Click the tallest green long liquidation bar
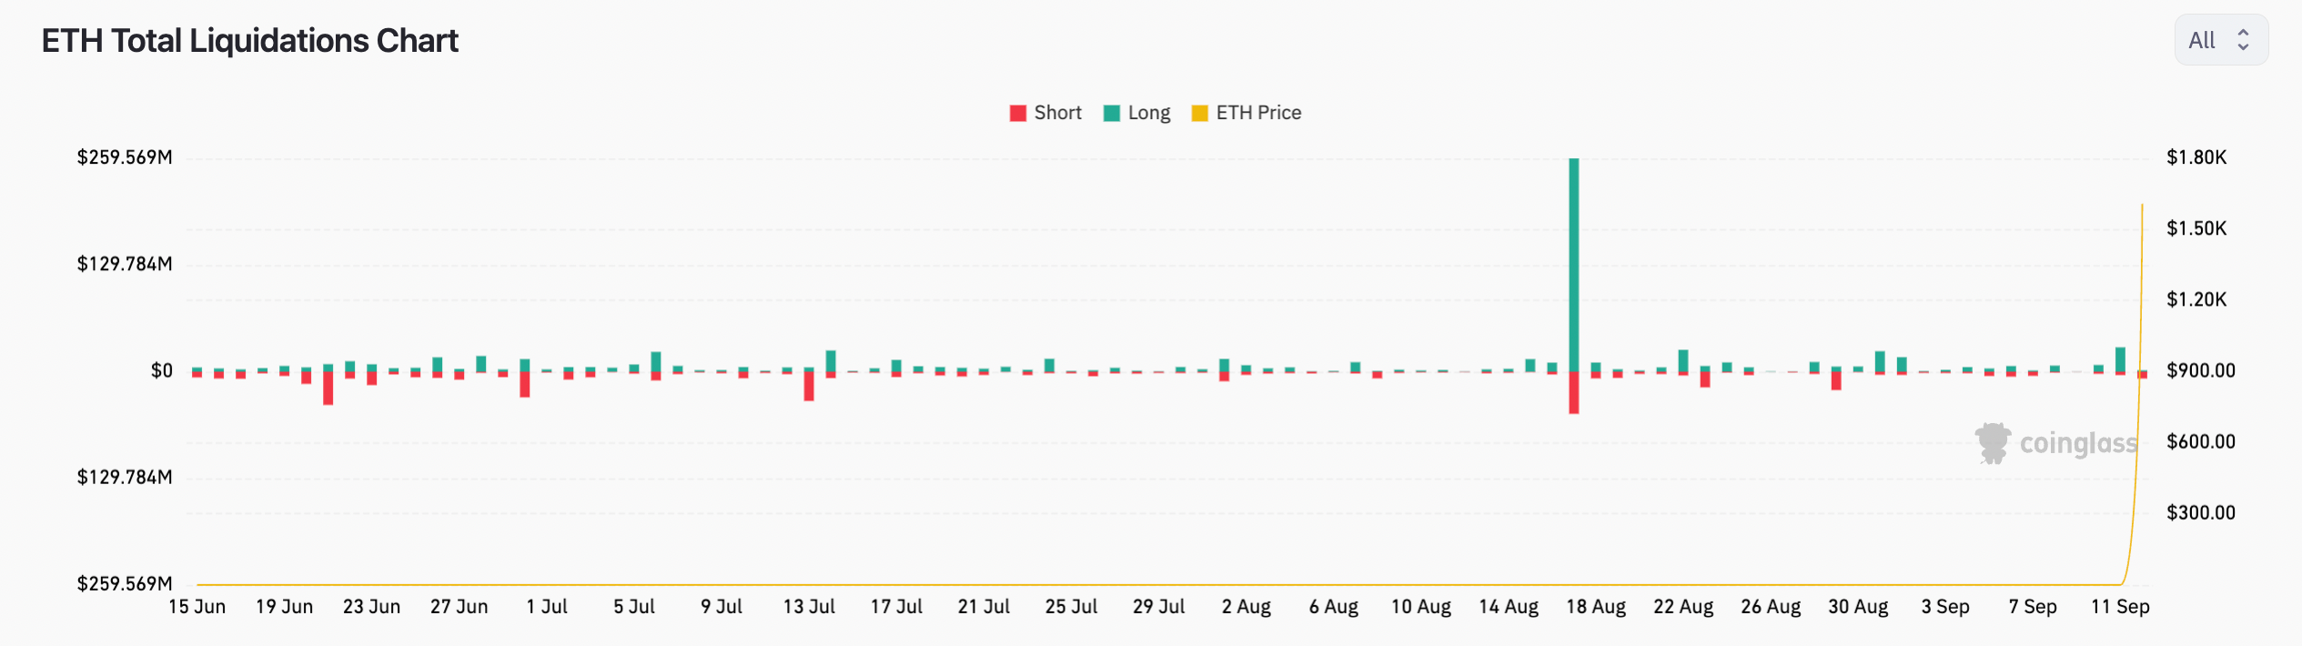2302x646 pixels. point(1573,264)
